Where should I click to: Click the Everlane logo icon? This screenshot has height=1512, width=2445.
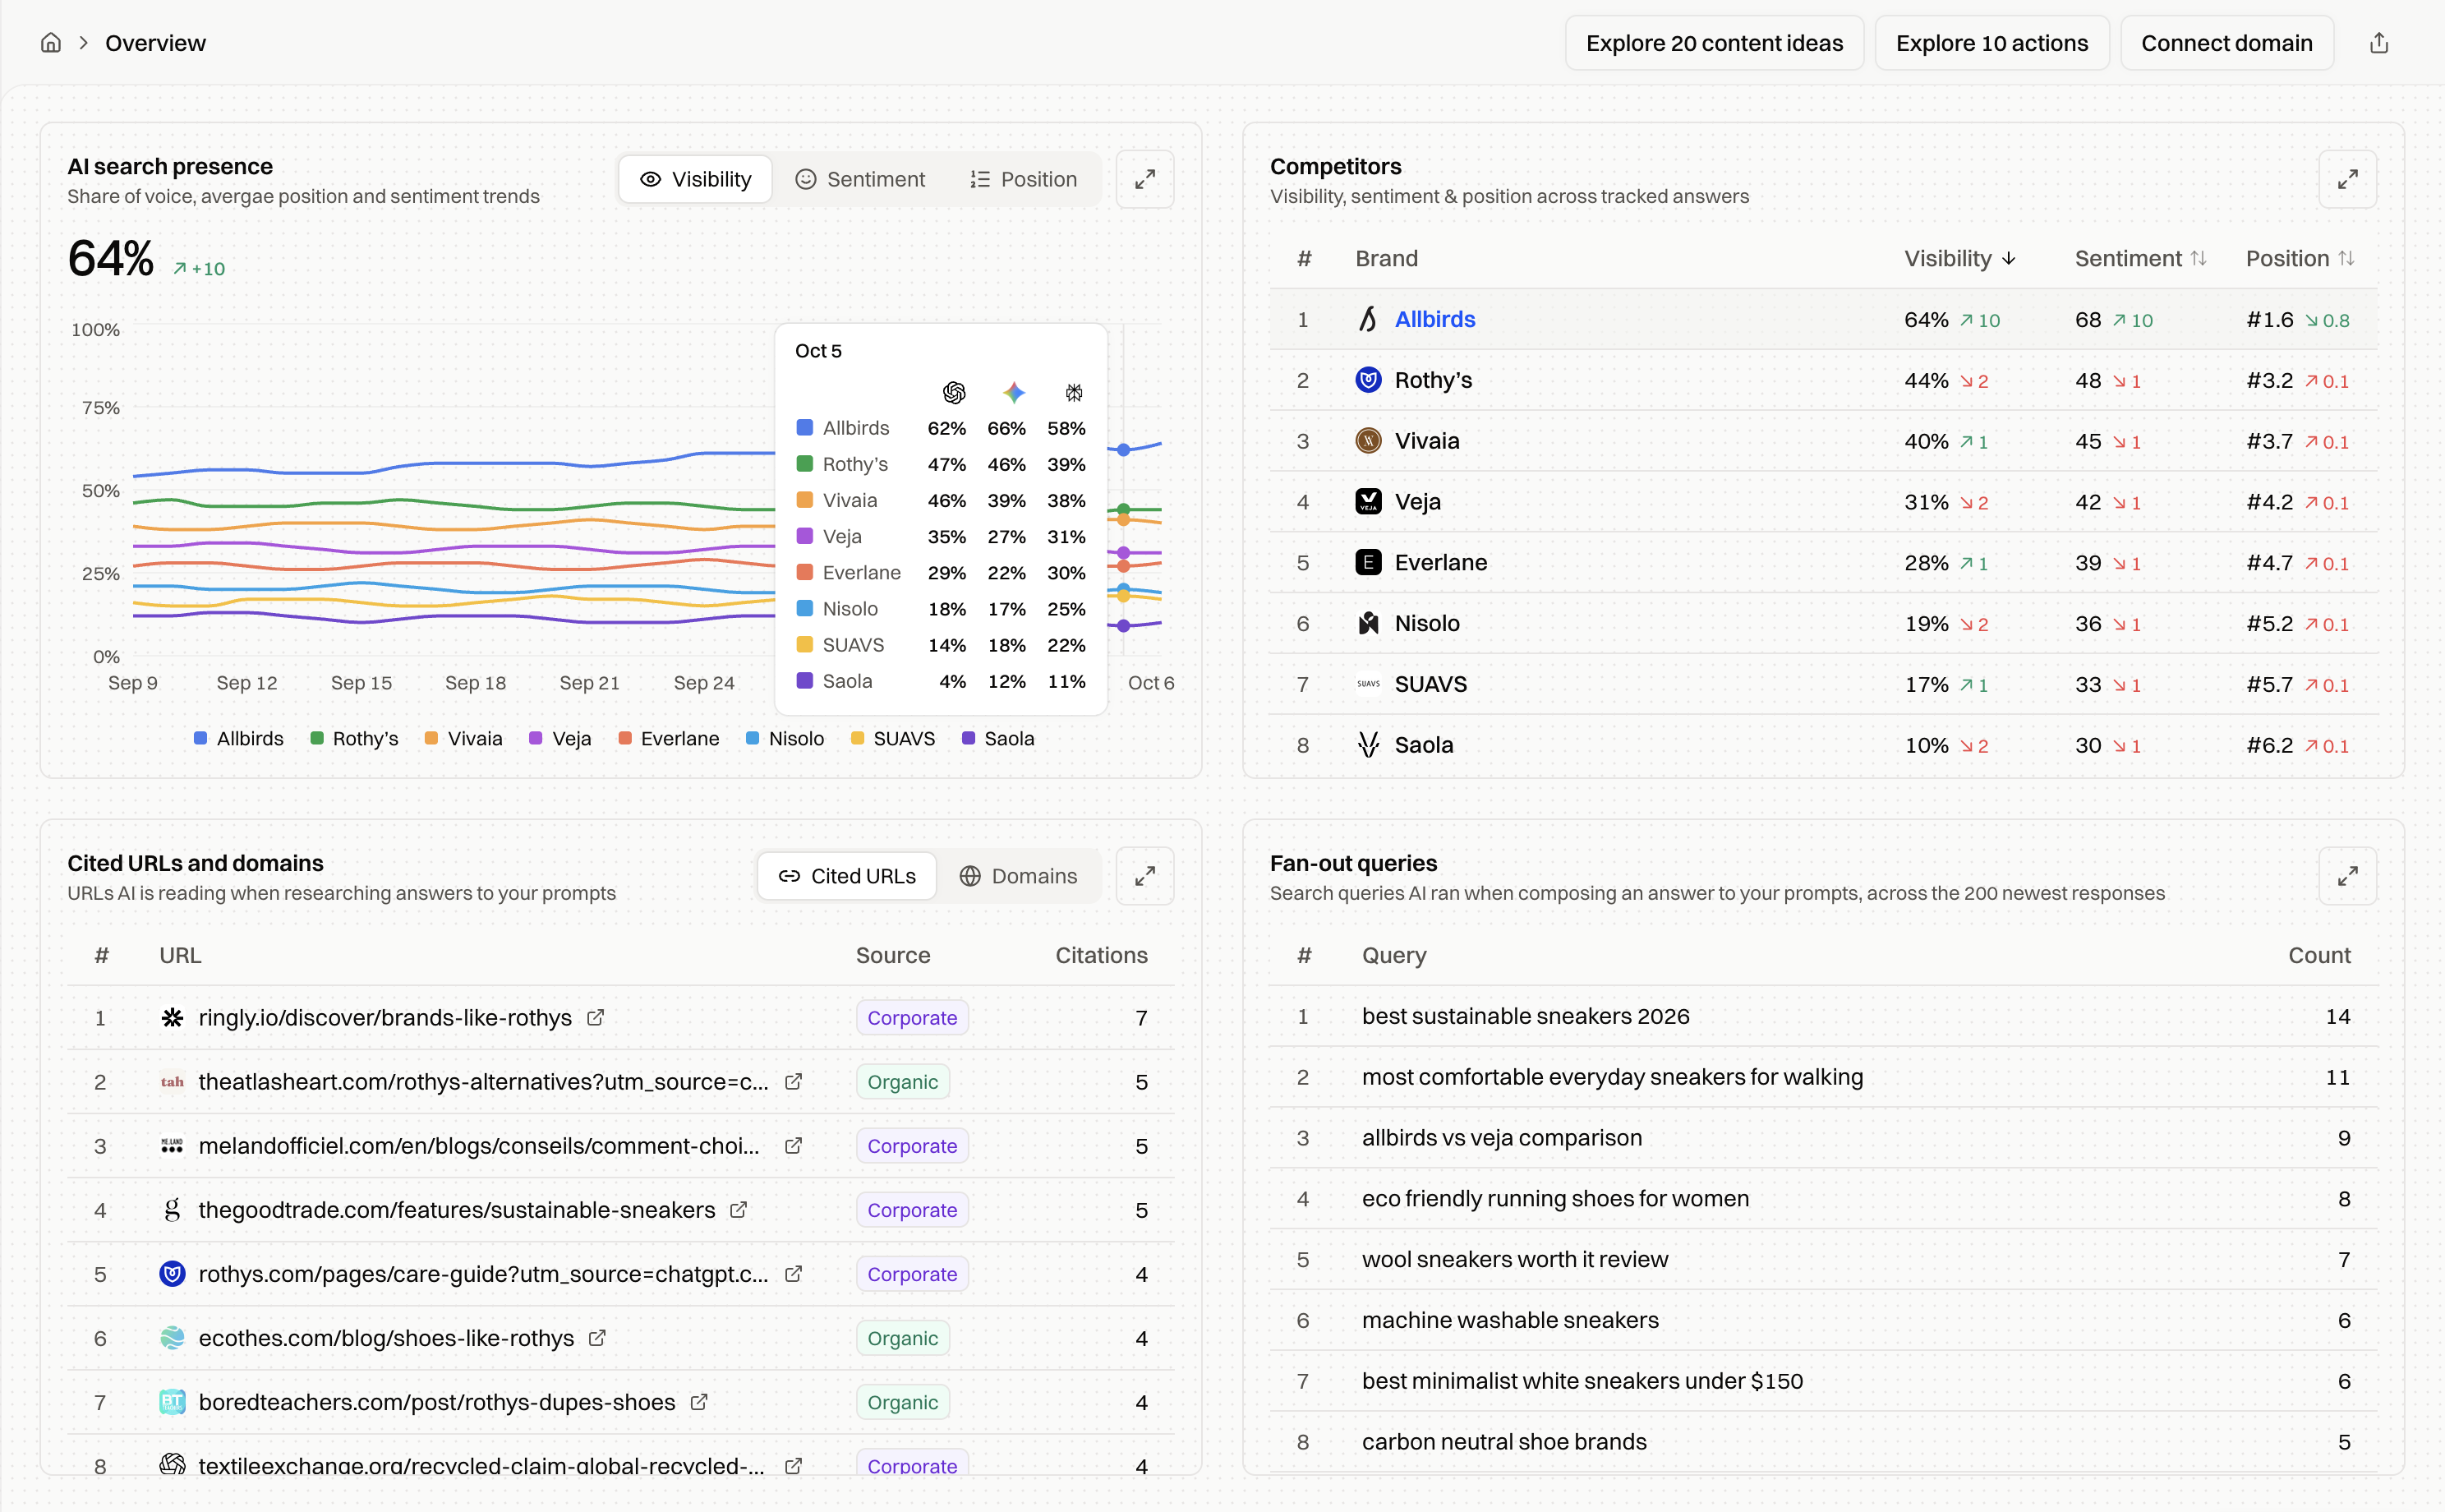(x=1367, y=562)
